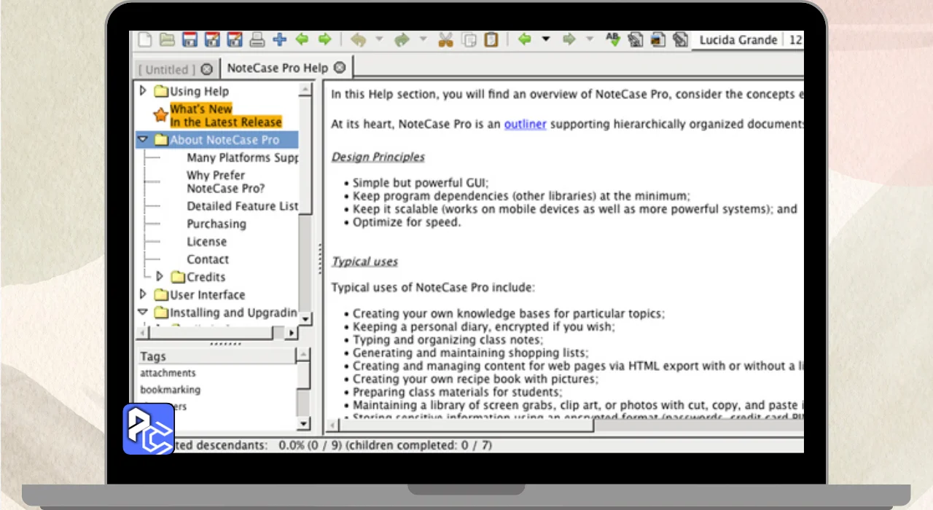The height and width of the screenshot is (510, 933).
Task: Click the clipboard Paste icon
Action: tap(491, 40)
